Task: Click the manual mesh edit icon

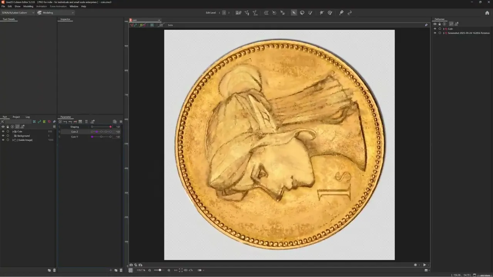Action: point(247,13)
